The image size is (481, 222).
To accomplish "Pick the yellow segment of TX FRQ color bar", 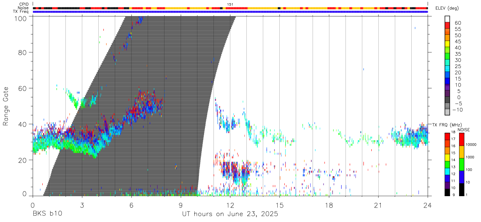I will click(x=447, y=157).
